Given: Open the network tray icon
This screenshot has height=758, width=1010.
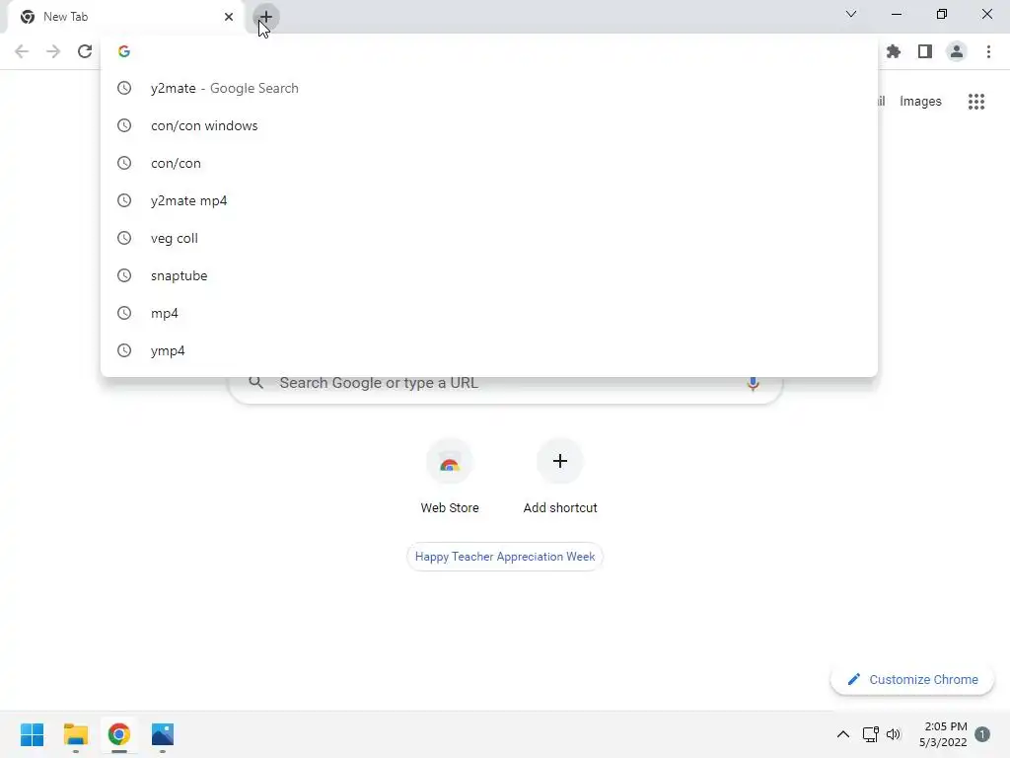Looking at the screenshot, I should pyautogui.click(x=870, y=734).
